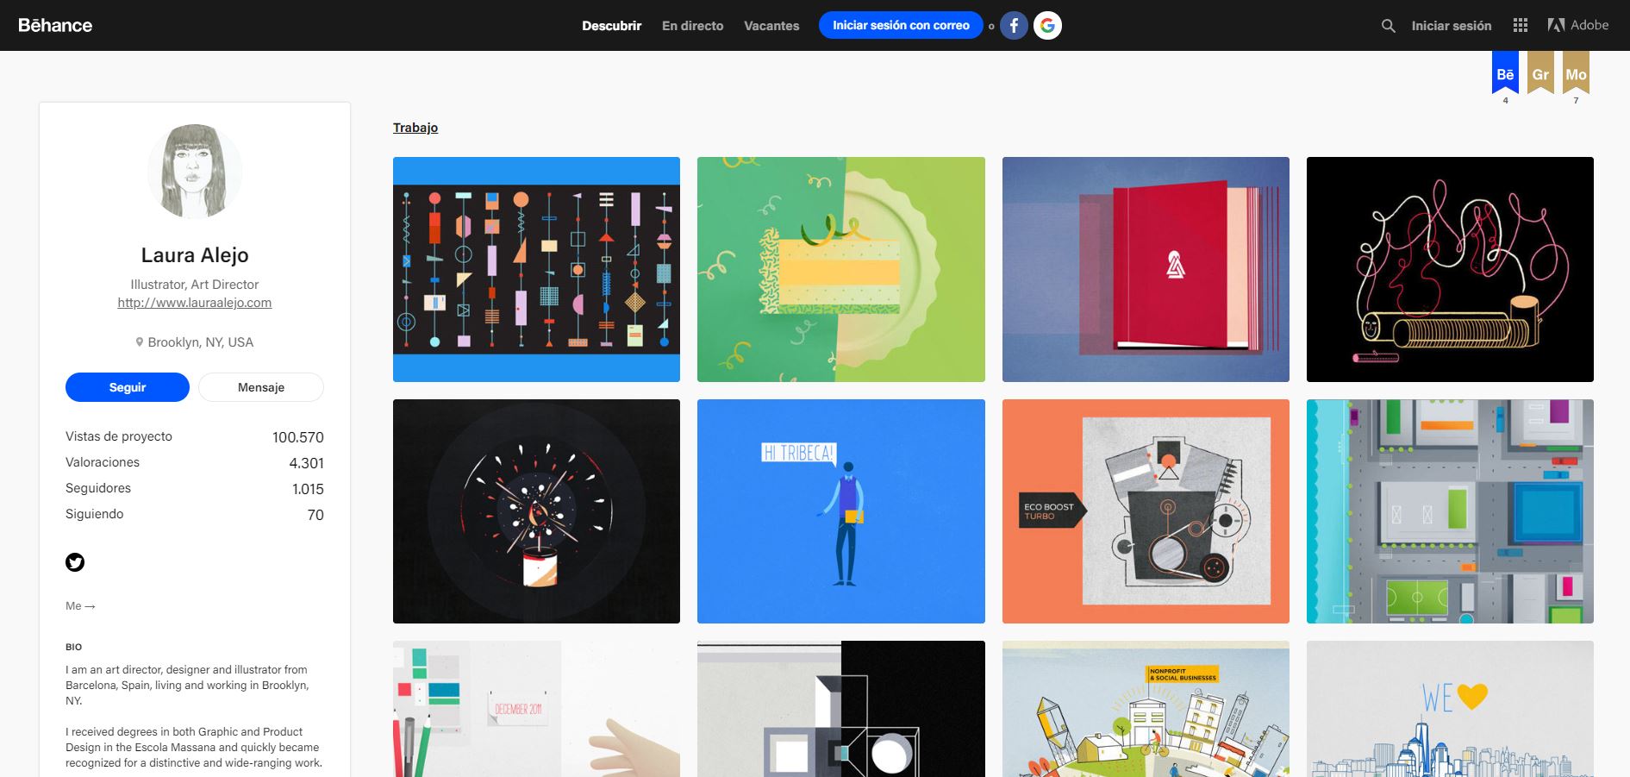Click the Brooklyn, NY, USA location
The image size is (1630, 777).
point(195,342)
